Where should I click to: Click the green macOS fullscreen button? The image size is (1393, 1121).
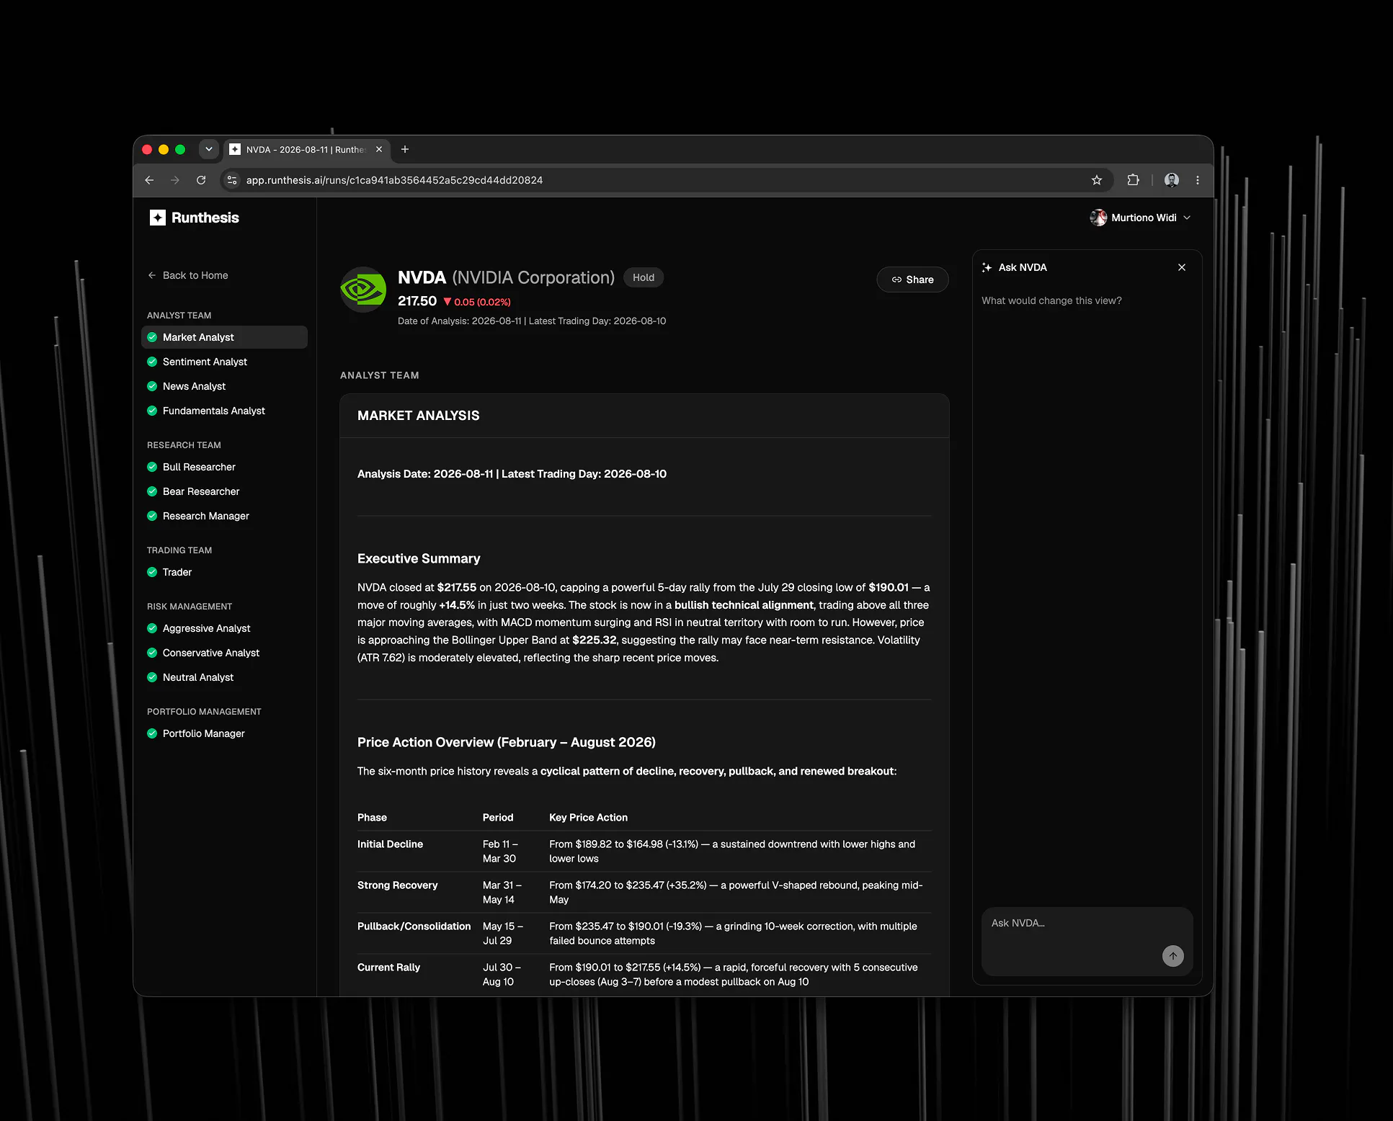[x=180, y=149]
